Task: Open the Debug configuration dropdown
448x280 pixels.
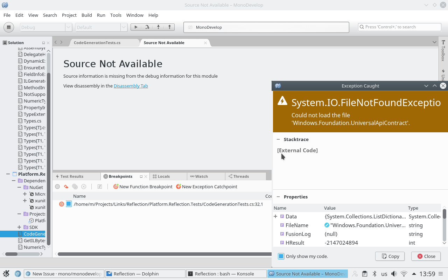Action: (x=69, y=27)
